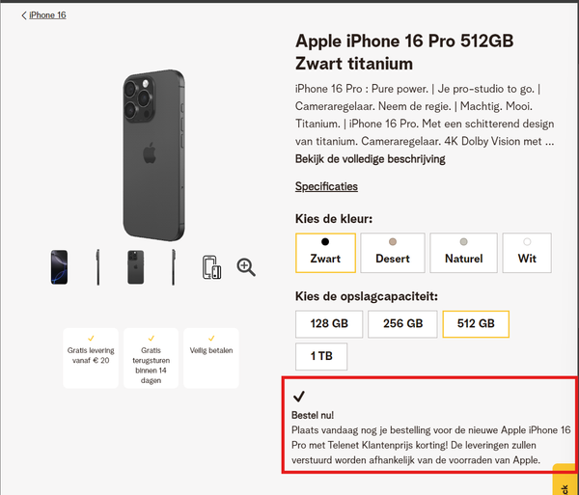This screenshot has height=495, width=579.
Task: Click the checkmark icon above Bestel nu
Action: click(x=299, y=396)
